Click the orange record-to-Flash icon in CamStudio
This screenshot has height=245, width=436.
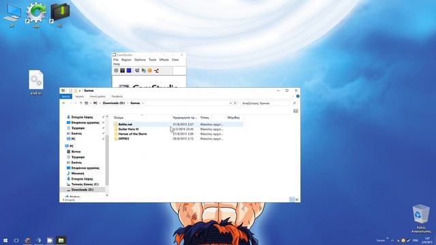click(150, 71)
